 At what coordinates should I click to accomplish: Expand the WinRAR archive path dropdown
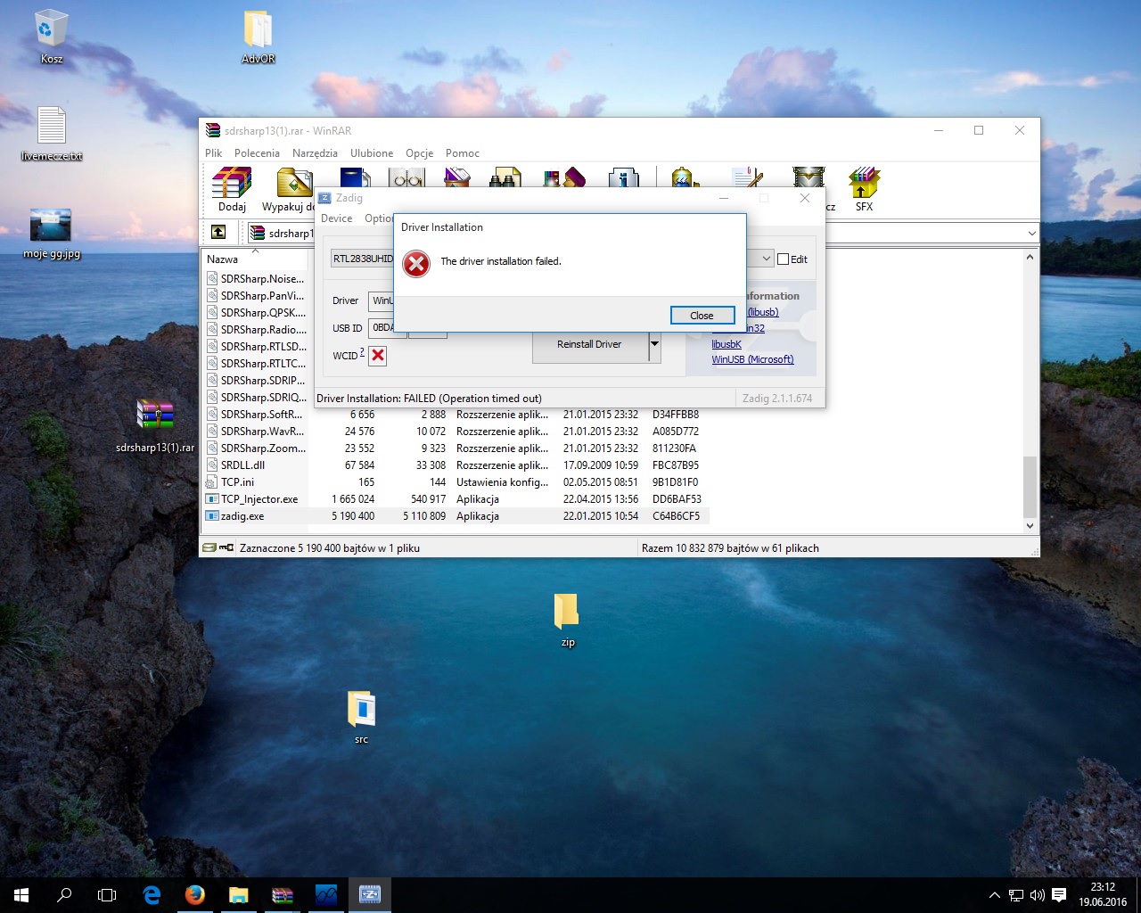[x=1031, y=234]
